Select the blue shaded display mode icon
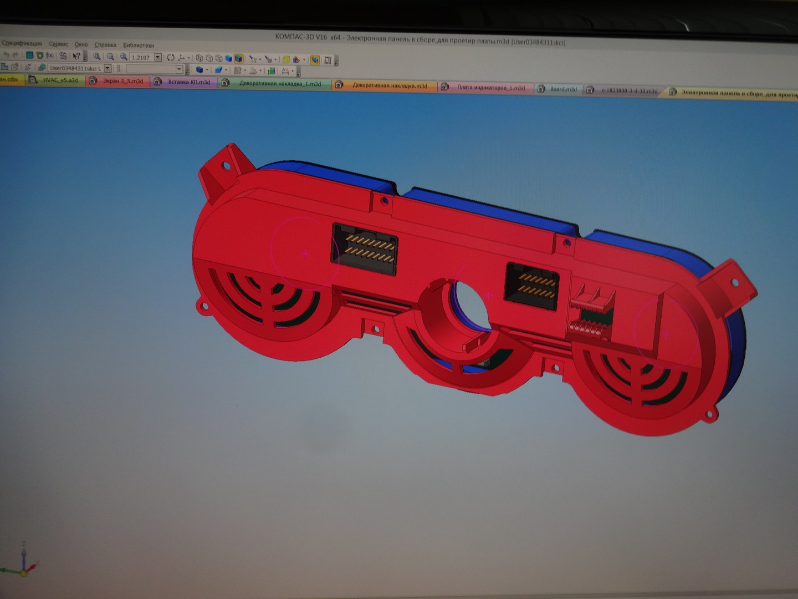The width and height of the screenshot is (798, 599). click(x=229, y=58)
